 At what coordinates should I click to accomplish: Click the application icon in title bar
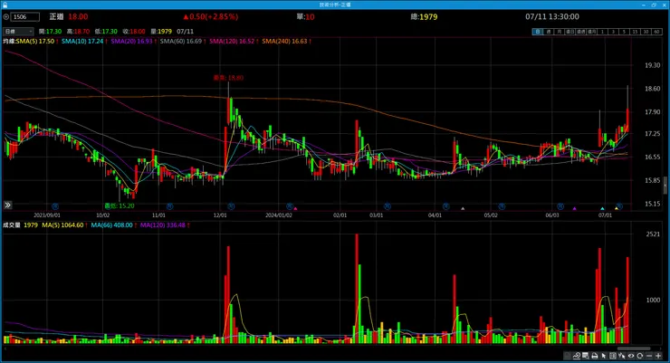point(5,5)
